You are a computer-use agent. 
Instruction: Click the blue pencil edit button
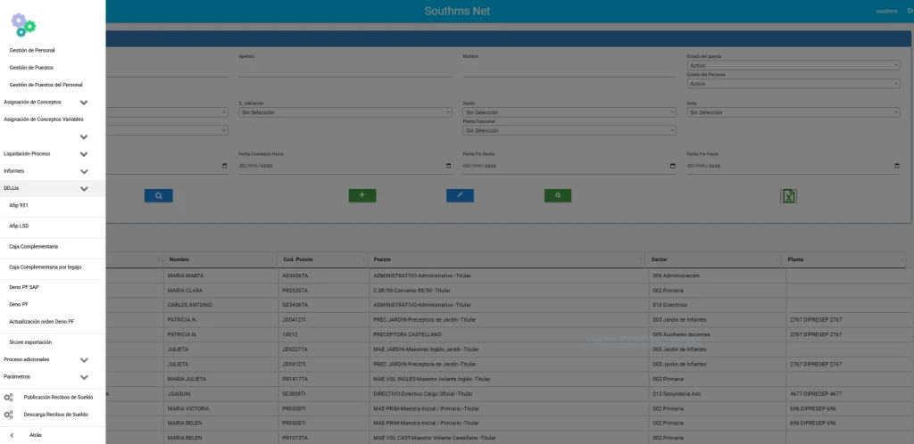(460, 195)
